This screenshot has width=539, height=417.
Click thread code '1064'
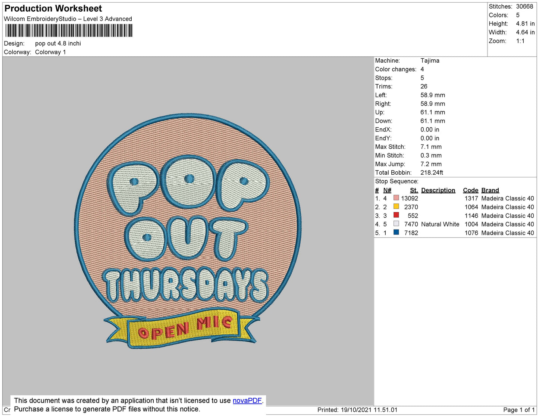click(x=471, y=207)
